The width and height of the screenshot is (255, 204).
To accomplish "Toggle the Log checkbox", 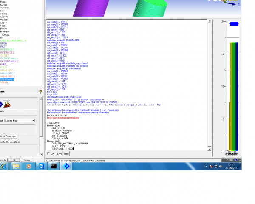I will coord(48,153).
